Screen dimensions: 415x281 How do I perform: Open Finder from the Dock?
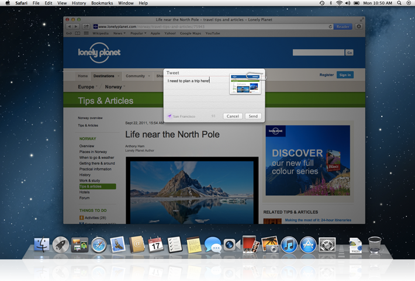coord(41,244)
